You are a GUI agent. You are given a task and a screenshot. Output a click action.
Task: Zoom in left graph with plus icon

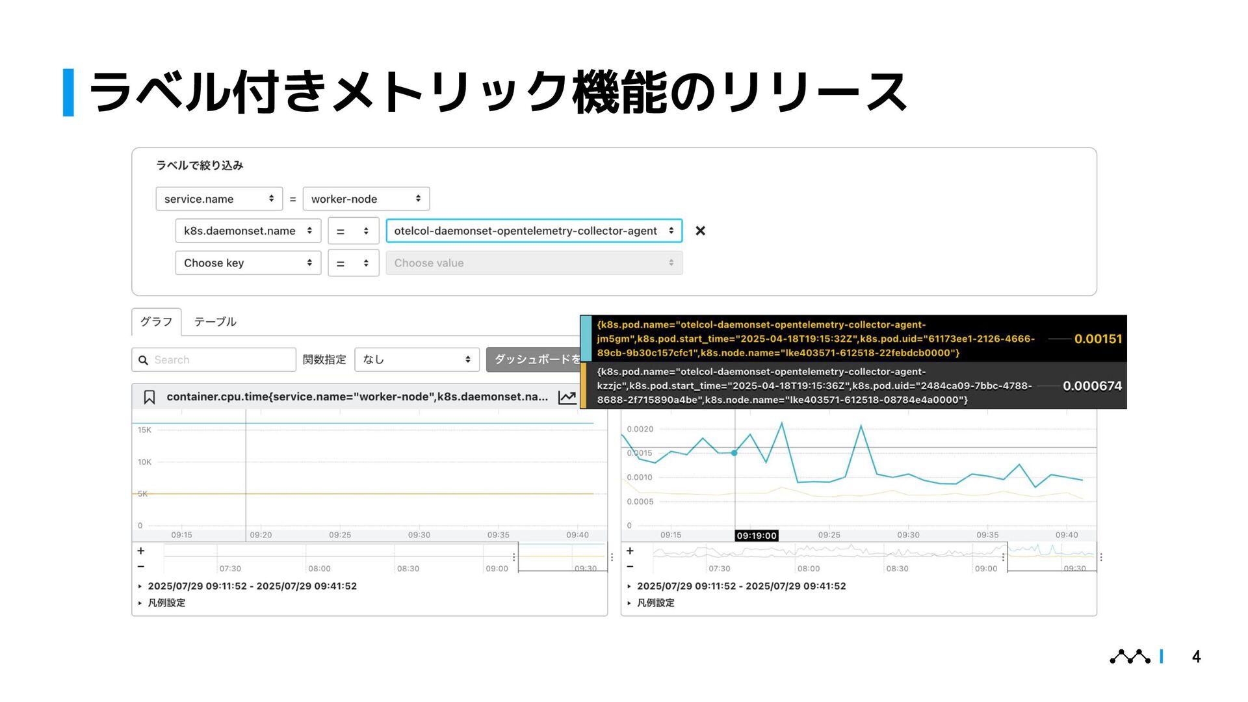tap(140, 551)
